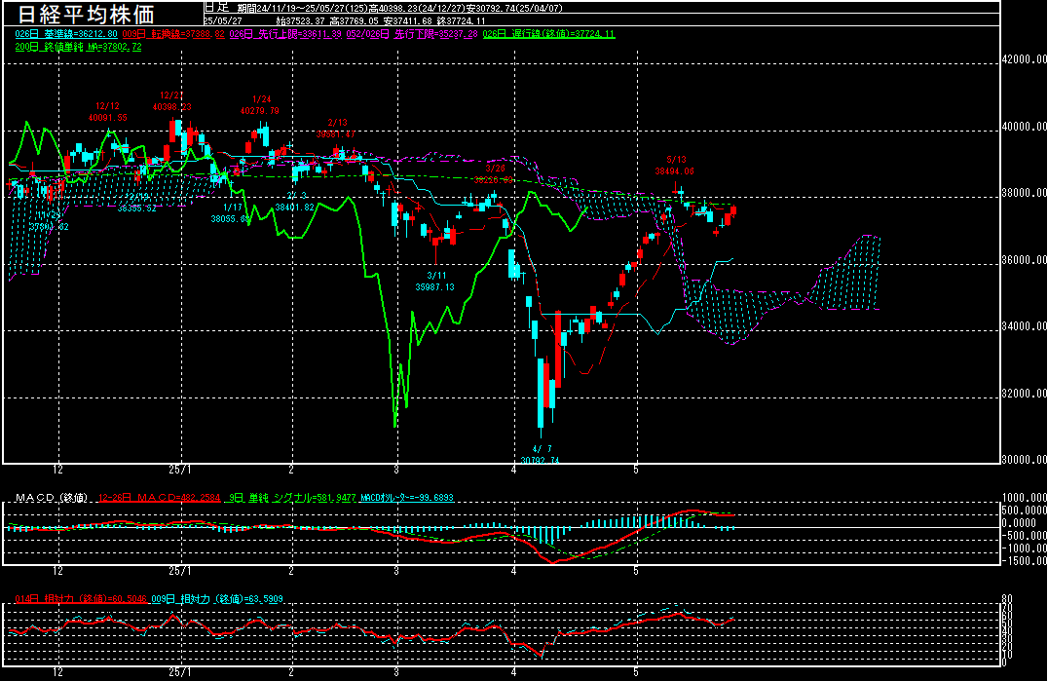Click the 38000.00 price axis label

coord(1025,193)
